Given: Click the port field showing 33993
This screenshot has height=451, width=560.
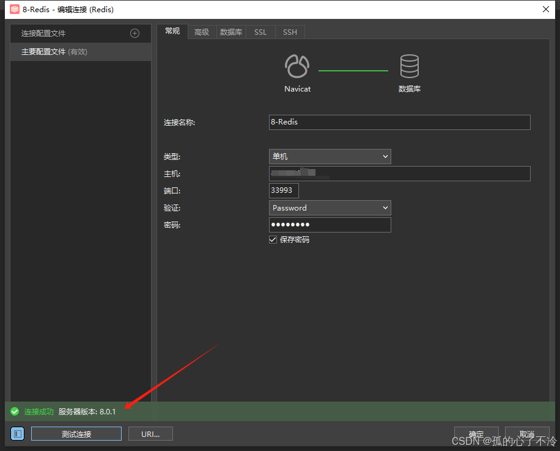Looking at the screenshot, I should pos(284,191).
